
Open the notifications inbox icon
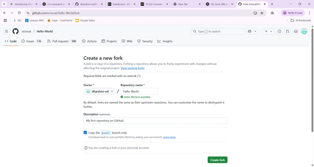[296, 31]
